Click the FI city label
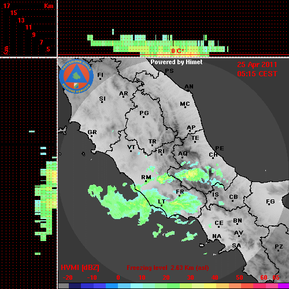The image size is (289, 289). (100, 75)
